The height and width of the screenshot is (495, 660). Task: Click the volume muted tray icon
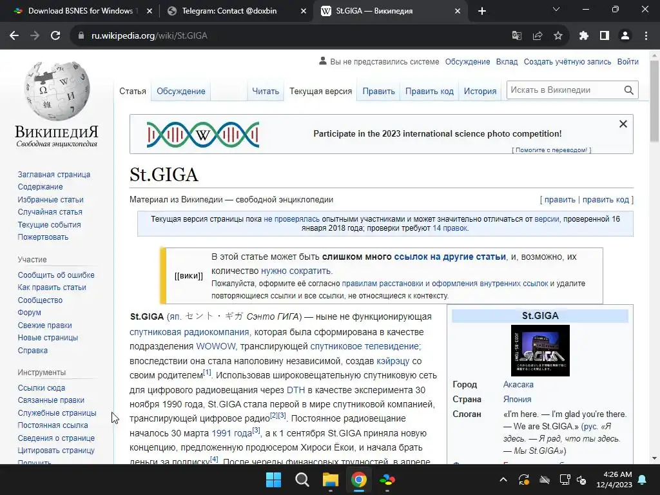(x=581, y=480)
